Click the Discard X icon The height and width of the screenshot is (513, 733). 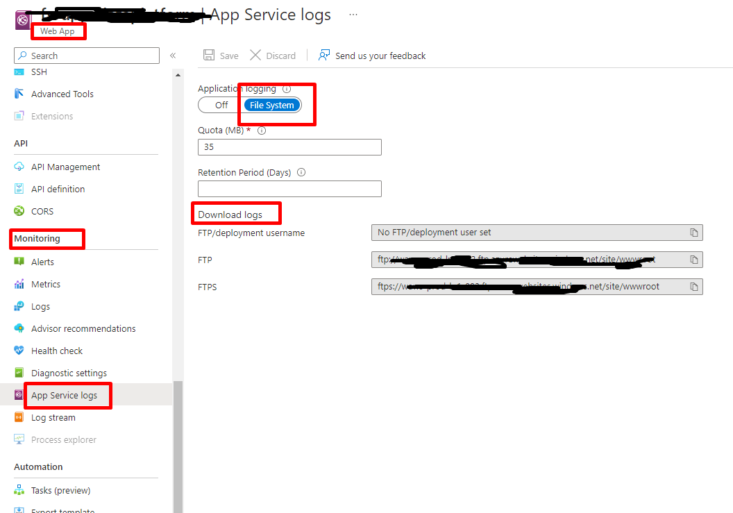[255, 55]
